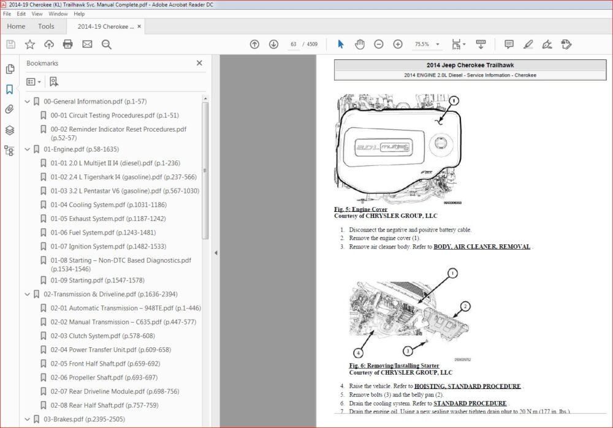This screenshot has width=613, height=428.
Task: Zoom out with minus icon
Action: point(378,44)
